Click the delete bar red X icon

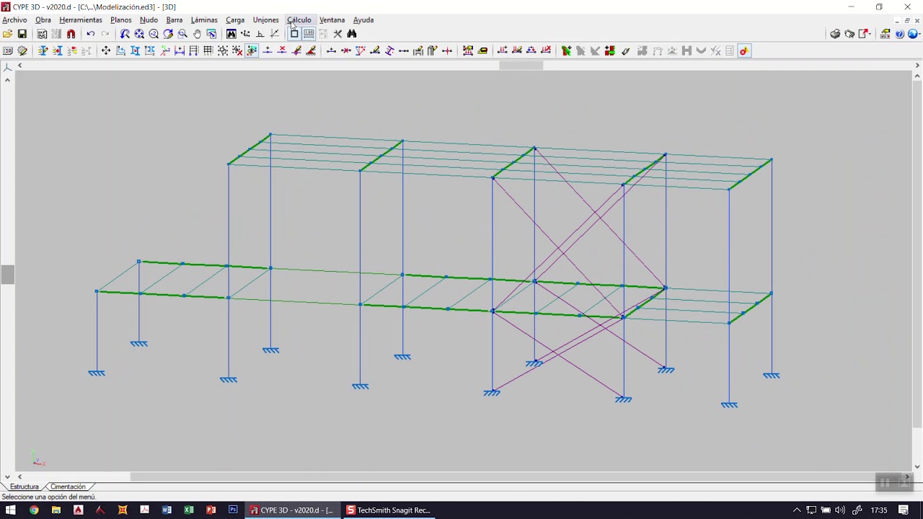[x=345, y=50]
